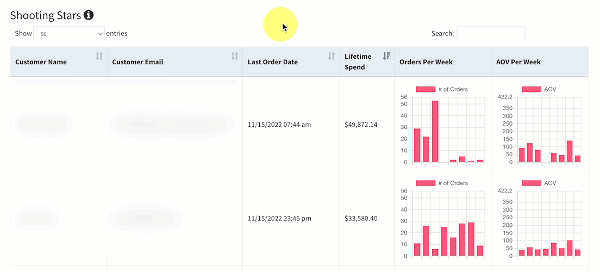The width and height of the screenshot is (600, 272).
Task: Click the Last Order Date header text
Action: [273, 62]
